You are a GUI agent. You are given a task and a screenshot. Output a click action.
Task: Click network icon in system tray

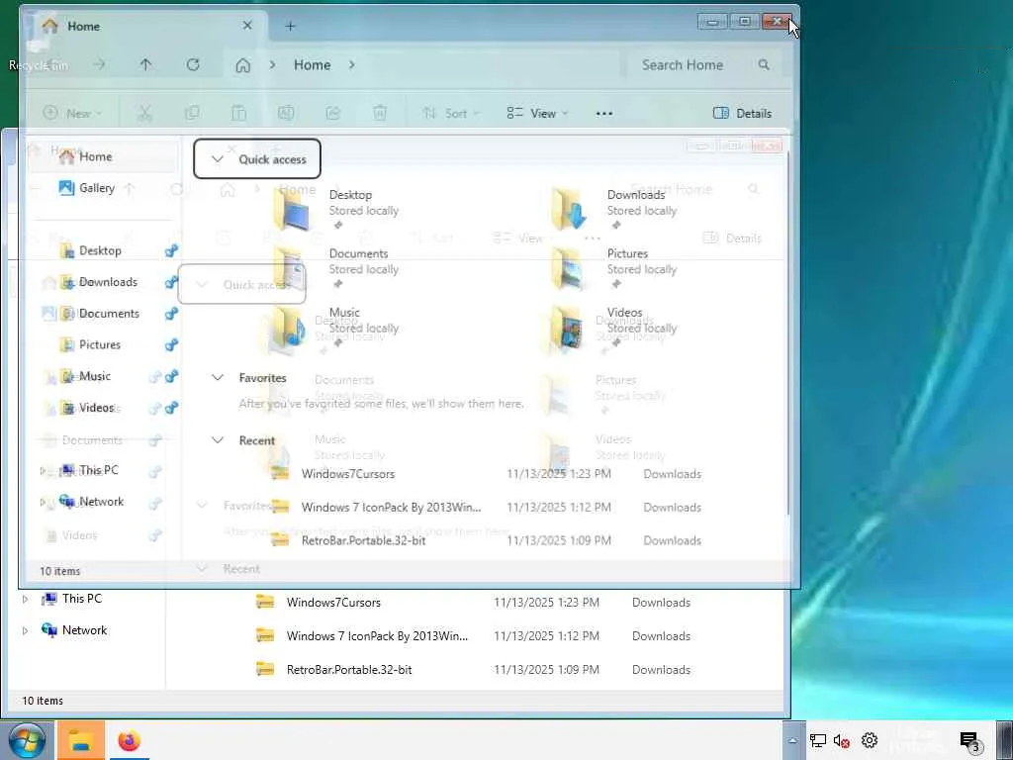[x=818, y=740]
